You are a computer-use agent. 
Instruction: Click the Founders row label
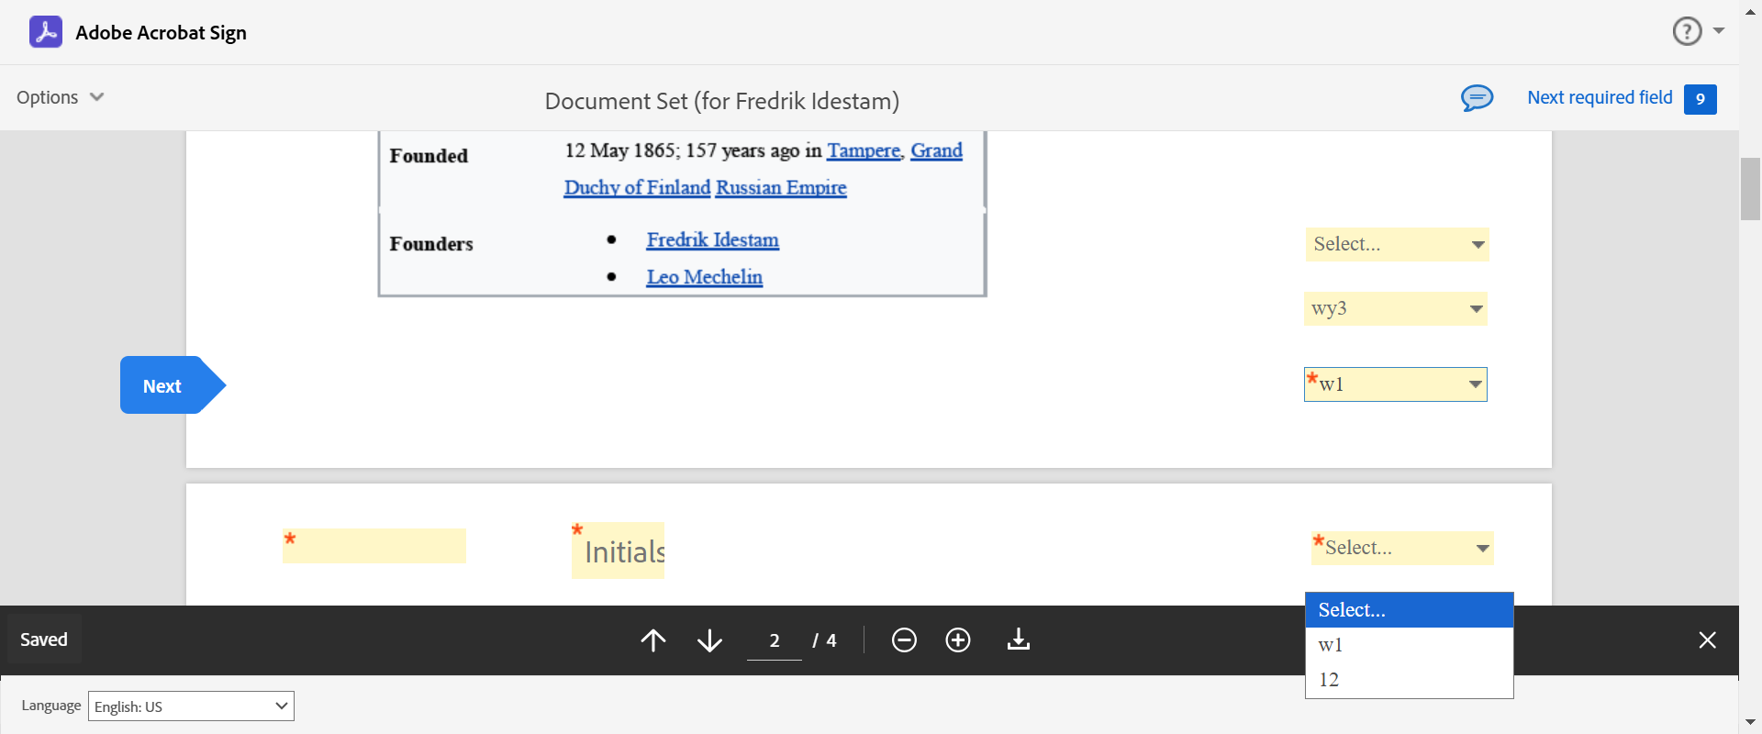tap(431, 244)
